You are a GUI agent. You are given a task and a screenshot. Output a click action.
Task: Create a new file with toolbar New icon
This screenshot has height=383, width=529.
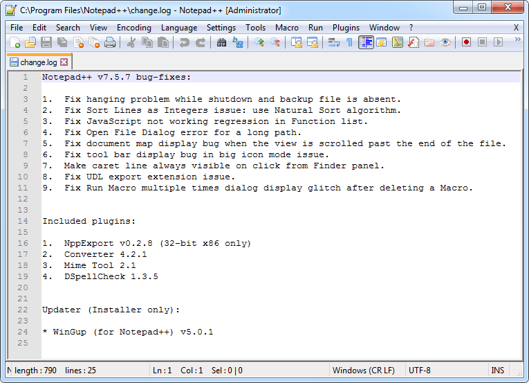coord(15,42)
